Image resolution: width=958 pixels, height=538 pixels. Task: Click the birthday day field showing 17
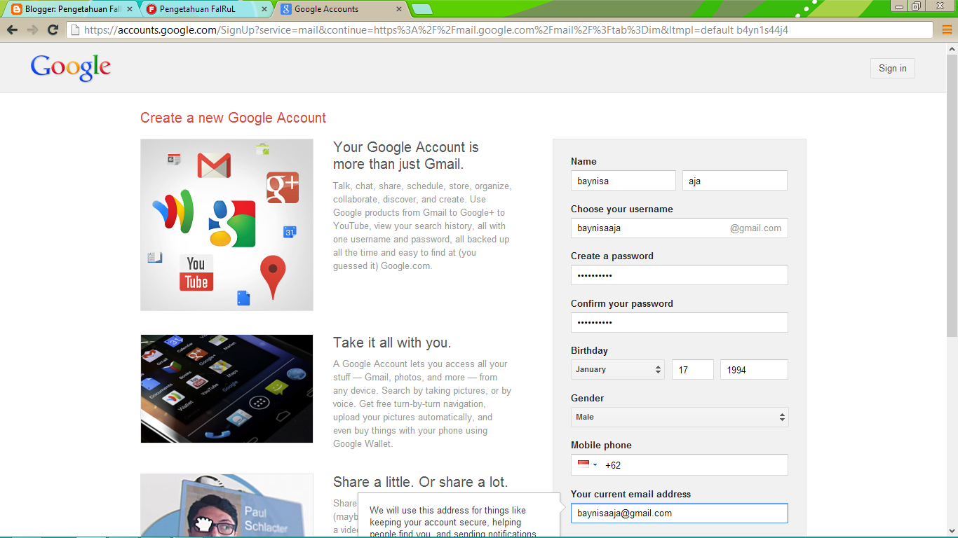click(693, 370)
